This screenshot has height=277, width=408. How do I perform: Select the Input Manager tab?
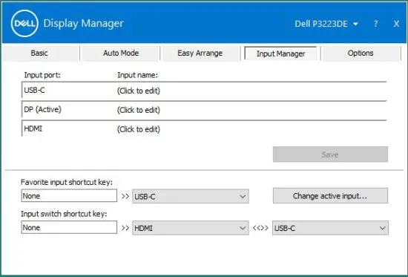(x=280, y=53)
